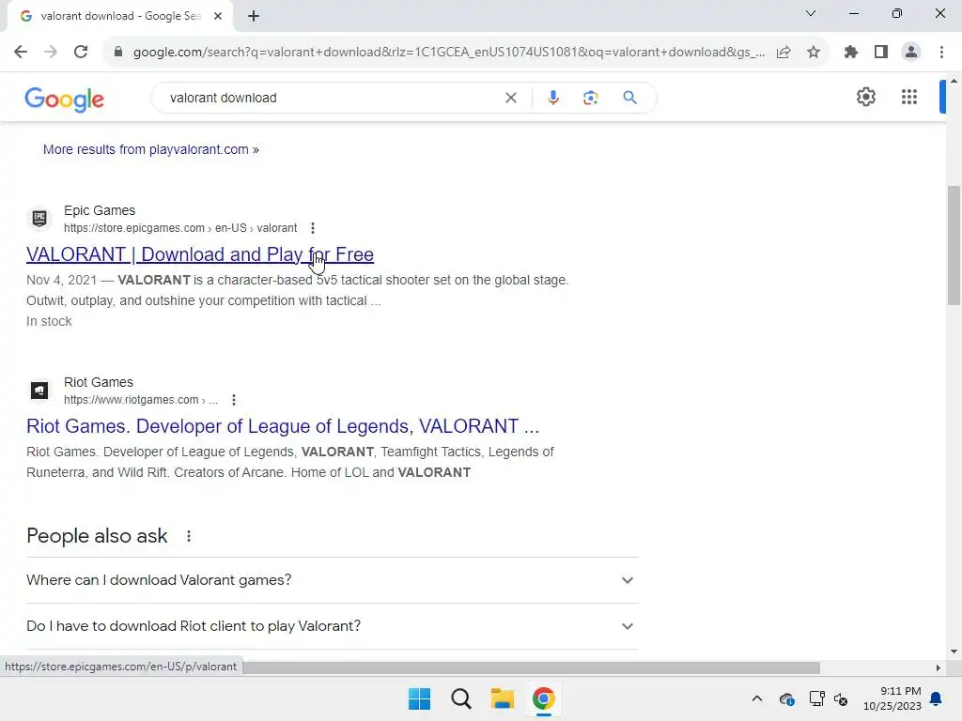Open the Chrome three-dot menu
This screenshot has height=721, width=962.
click(x=941, y=53)
